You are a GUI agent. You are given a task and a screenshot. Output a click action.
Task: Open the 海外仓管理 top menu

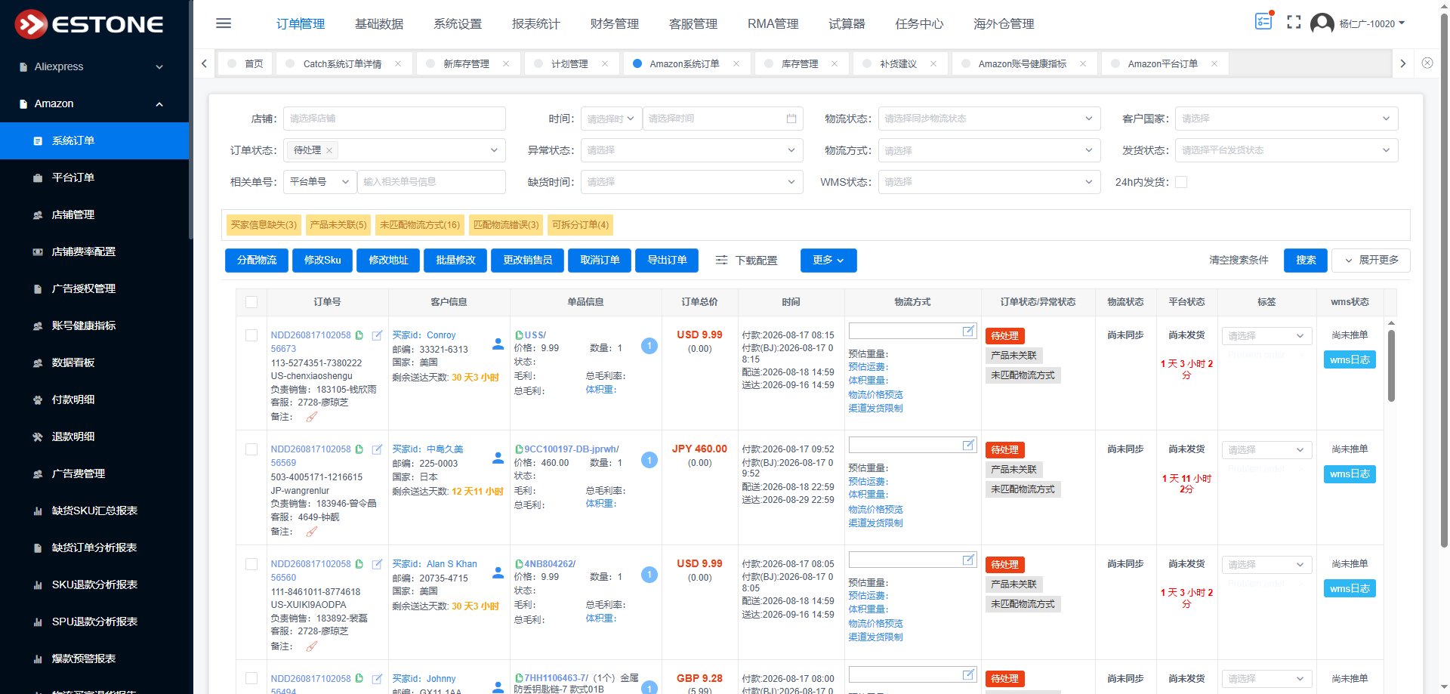point(1004,23)
